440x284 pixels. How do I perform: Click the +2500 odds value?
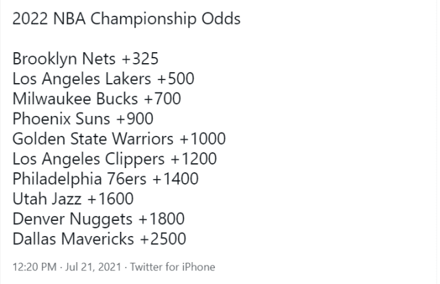[161, 239]
